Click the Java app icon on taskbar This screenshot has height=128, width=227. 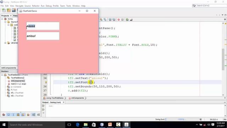coord(126,125)
